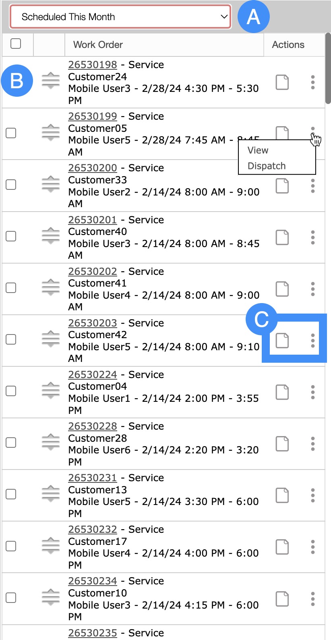This screenshot has width=331, height=640.
Task: Check the box for work order 26530199
Action: point(11,133)
